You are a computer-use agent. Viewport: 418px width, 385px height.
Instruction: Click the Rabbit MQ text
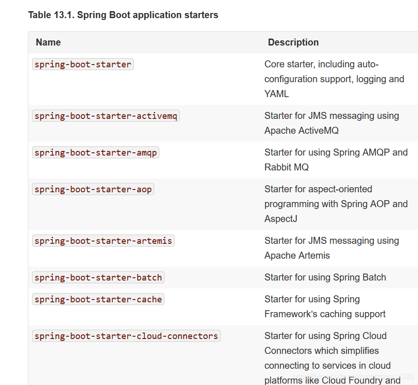click(x=287, y=167)
